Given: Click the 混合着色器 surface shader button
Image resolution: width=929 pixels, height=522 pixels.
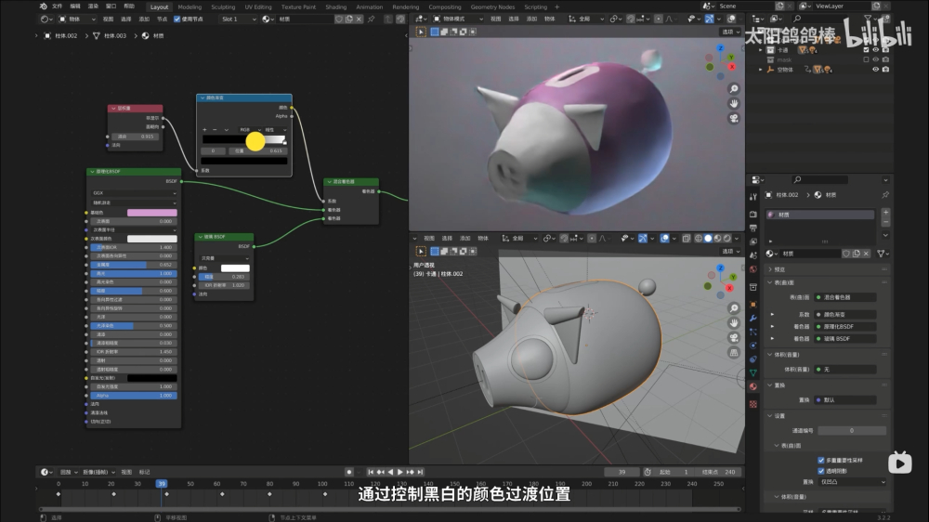Looking at the screenshot, I should [x=845, y=297].
